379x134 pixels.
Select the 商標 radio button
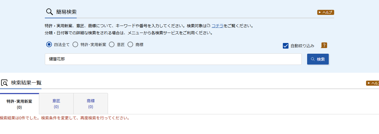point(130,44)
